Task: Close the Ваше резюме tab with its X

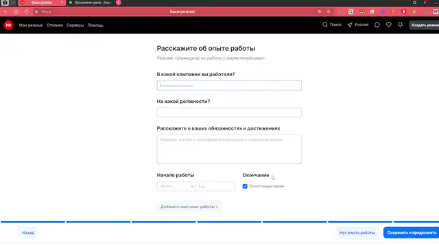Action: [62, 3]
